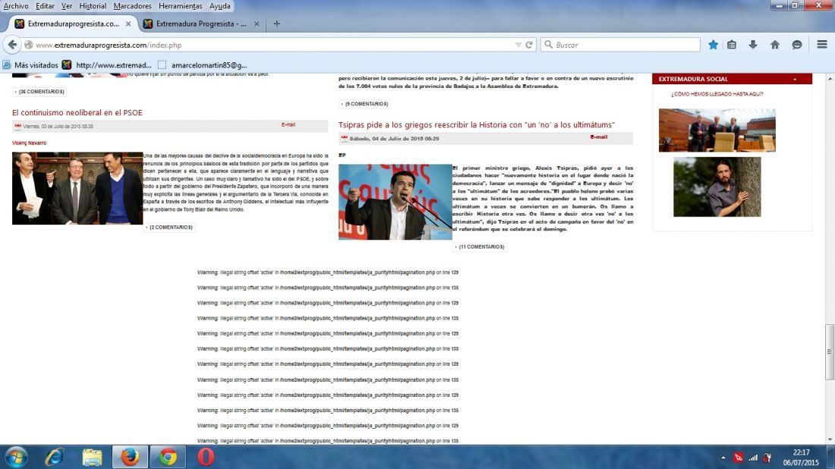
Task: Collapse the Extremadura Social panel arrow
Action: coord(795,79)
